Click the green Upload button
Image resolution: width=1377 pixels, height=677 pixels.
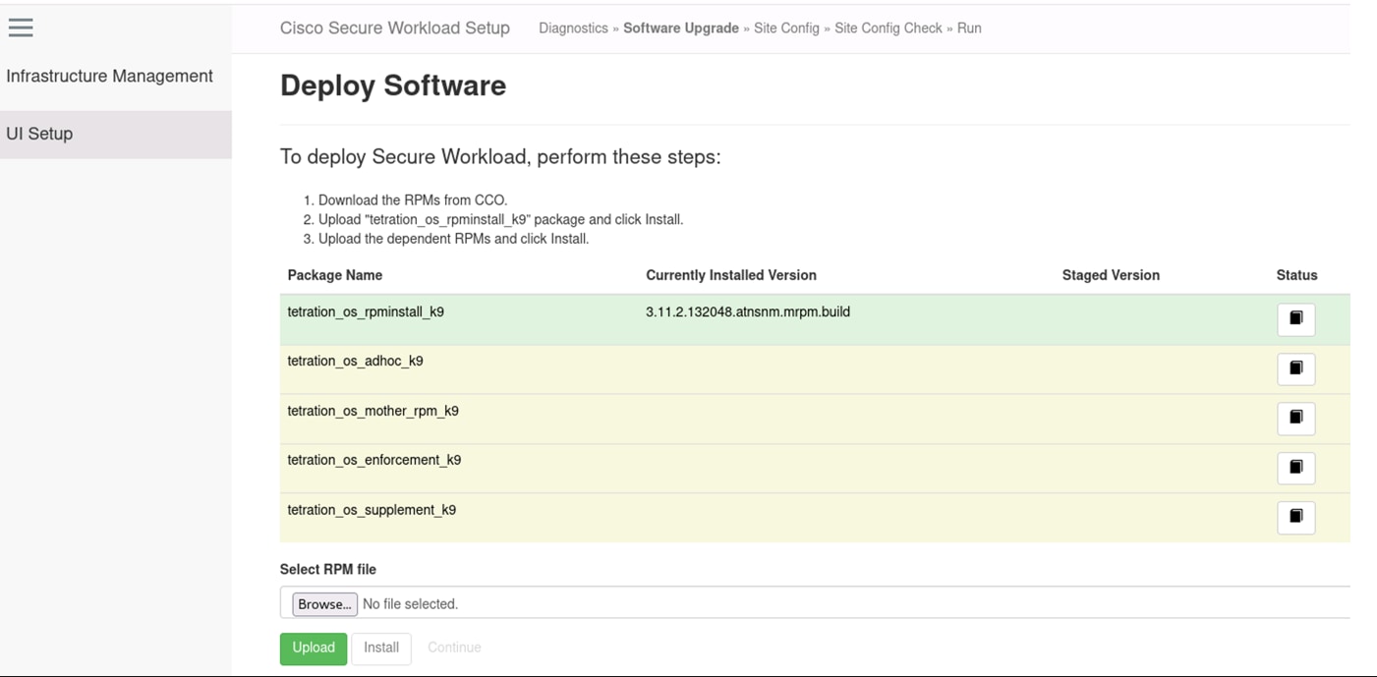coord(314,649)
